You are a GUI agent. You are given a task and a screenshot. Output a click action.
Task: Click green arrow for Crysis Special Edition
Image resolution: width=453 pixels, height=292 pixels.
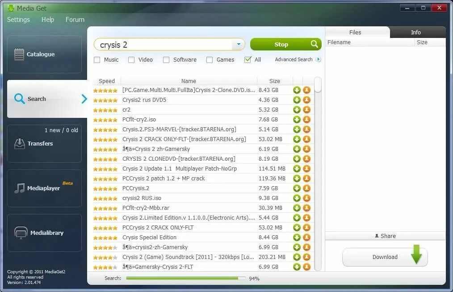pos(297,238)
